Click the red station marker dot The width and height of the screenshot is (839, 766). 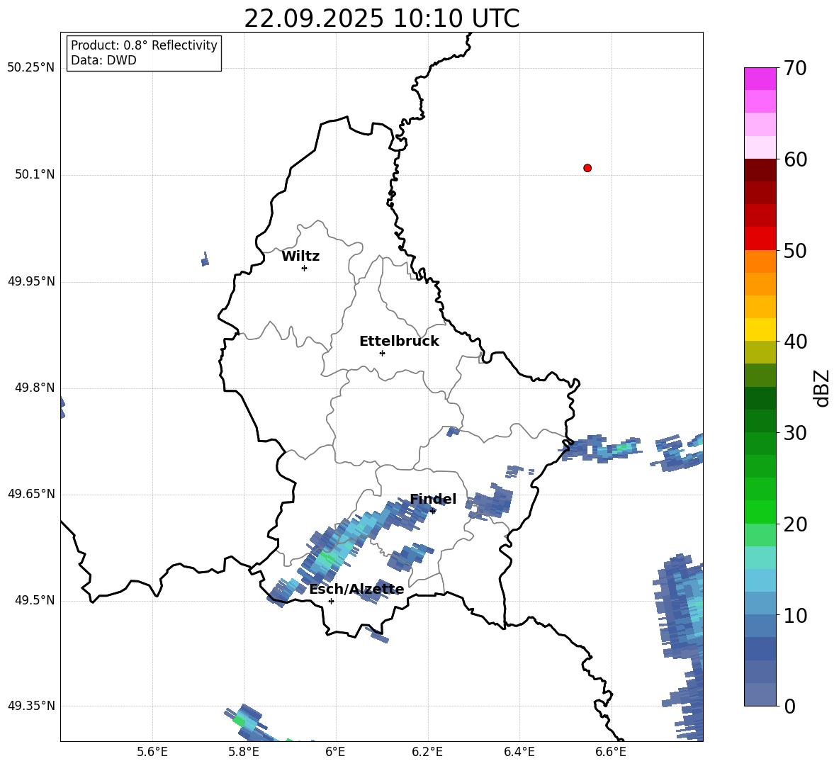coord(587,168)
